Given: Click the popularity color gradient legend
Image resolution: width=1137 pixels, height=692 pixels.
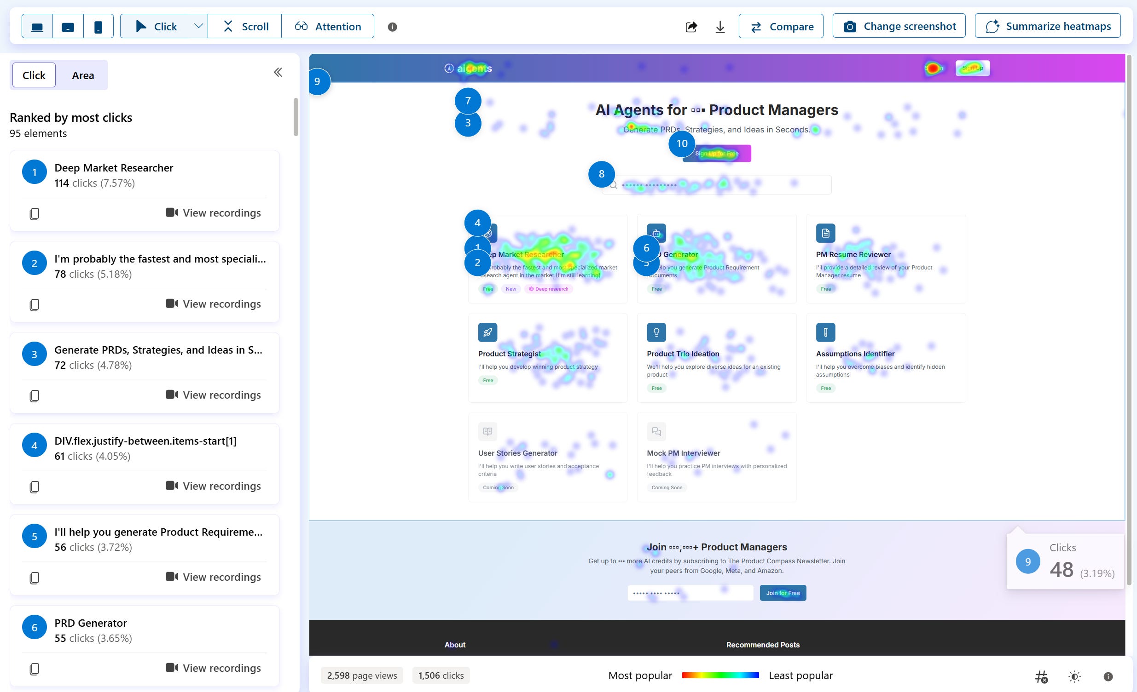Looking at the screenshot, I should click(x=720, y=675).
